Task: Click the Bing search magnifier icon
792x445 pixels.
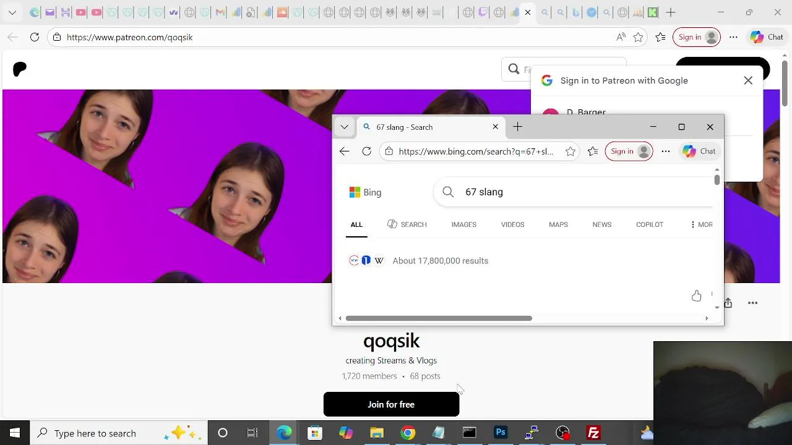Action: (x=448, y=192)
